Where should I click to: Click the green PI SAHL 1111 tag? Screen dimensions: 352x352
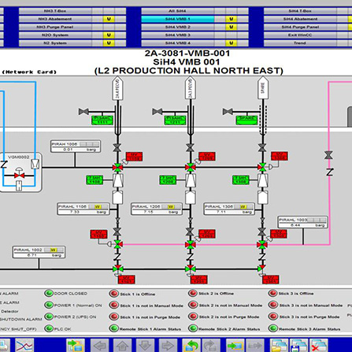(102, 120)
